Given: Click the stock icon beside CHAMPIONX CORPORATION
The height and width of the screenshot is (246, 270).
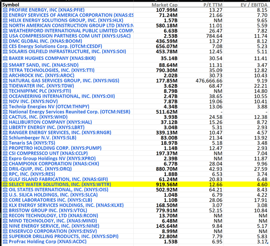Looking at the screenshot, I should click(x=5, y=164).
